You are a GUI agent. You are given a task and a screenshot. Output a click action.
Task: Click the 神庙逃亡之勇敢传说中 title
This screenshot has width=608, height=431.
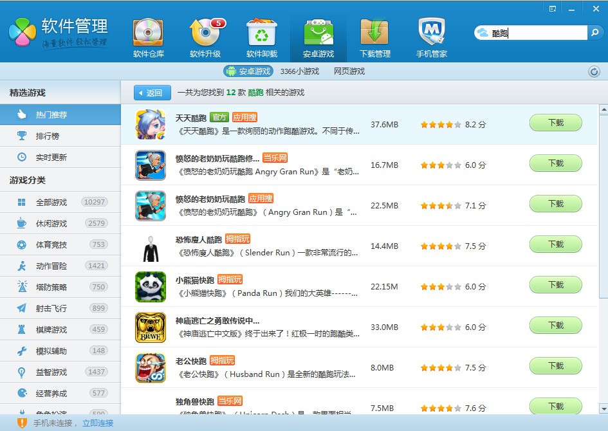(x=217, y=320)
